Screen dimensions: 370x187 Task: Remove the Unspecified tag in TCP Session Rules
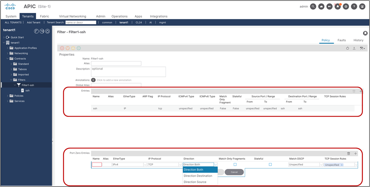coord(342,165)
